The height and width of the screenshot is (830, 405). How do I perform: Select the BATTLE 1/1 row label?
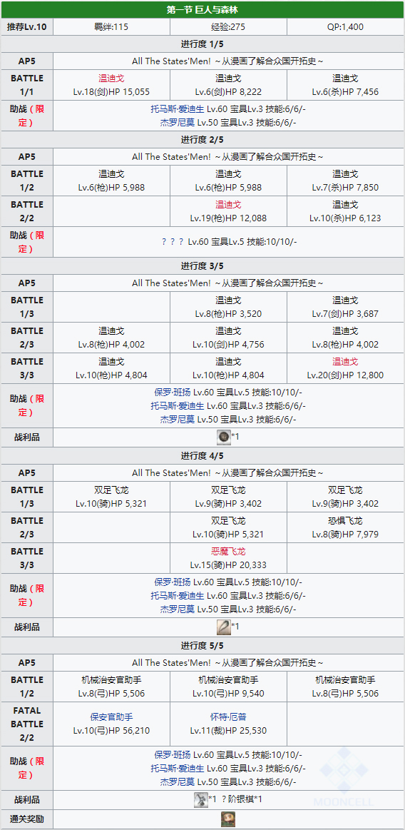(x=28, y=85)
